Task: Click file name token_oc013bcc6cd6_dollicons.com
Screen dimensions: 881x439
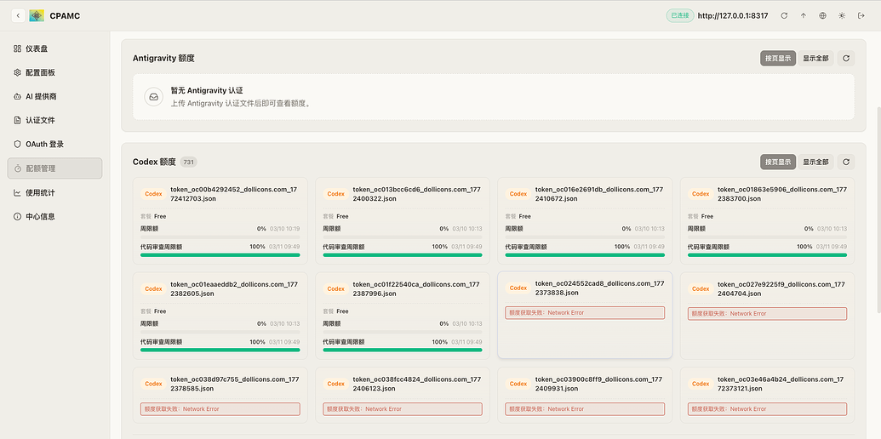Action: [x=417, y=194]
